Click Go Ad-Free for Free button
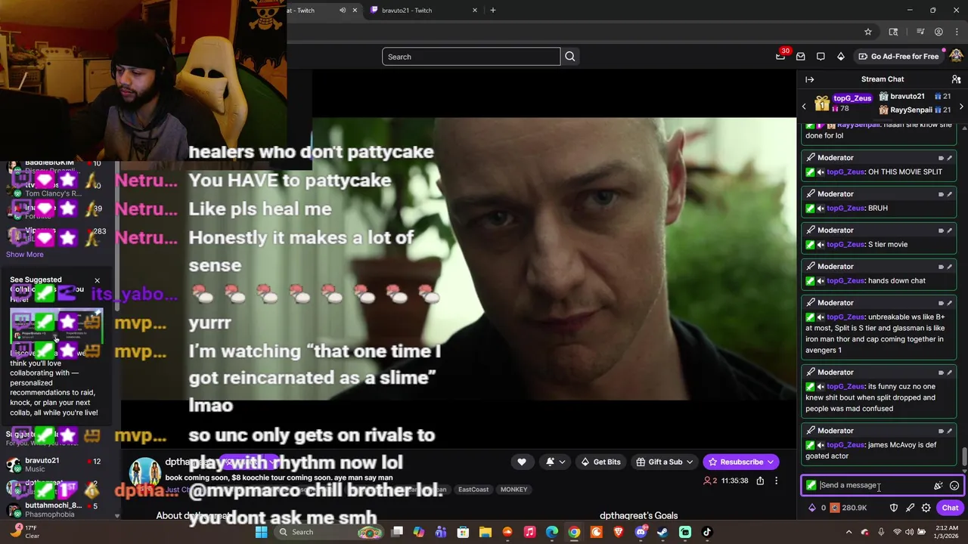 (x=898, y=57)
